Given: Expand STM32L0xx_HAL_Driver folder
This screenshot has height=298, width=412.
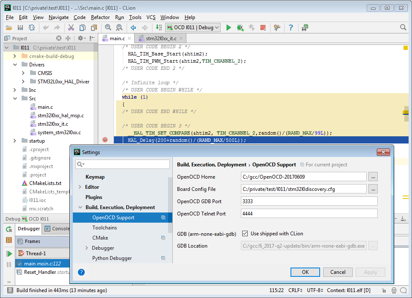Looking at the screenshot, I should click(x=23, y=81).
